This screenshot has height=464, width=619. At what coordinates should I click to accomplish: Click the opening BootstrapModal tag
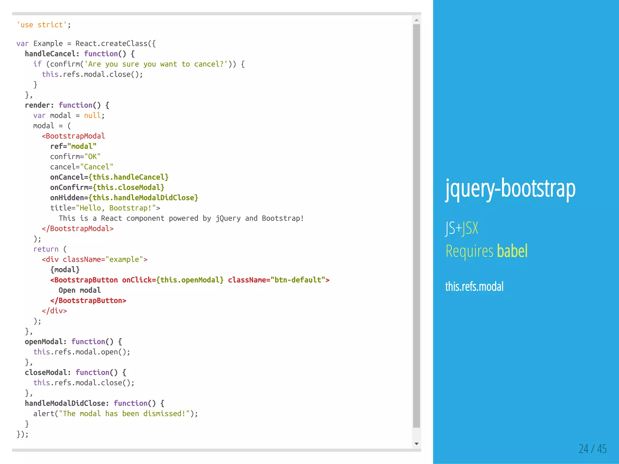73,136
